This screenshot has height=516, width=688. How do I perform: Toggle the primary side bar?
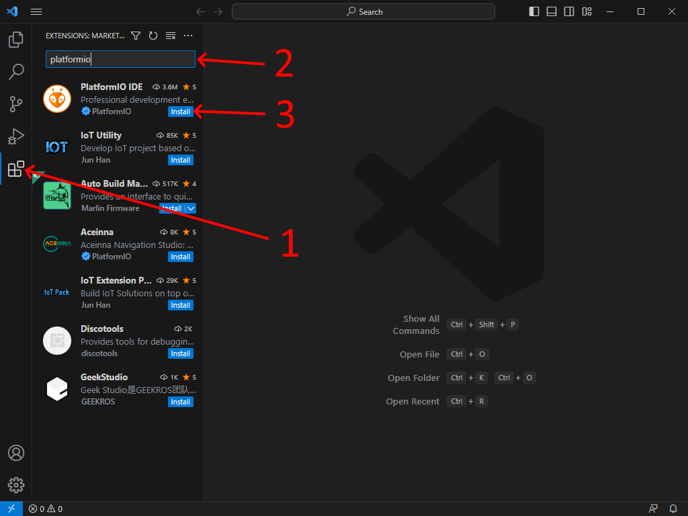click(534, 12)
